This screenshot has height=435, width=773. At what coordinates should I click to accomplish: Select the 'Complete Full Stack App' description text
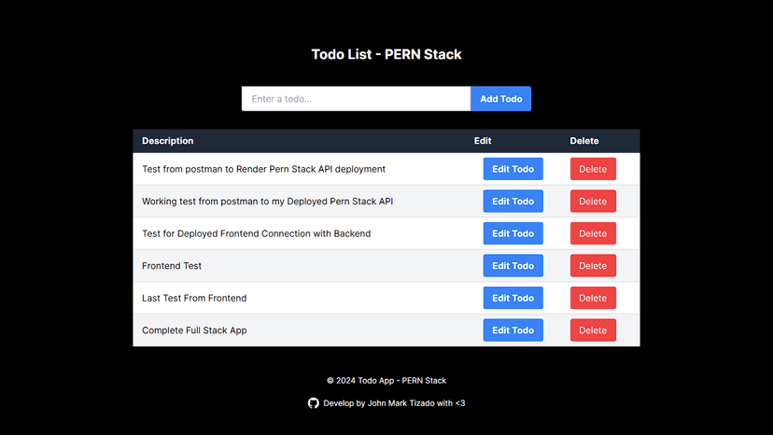coord(194,330)
